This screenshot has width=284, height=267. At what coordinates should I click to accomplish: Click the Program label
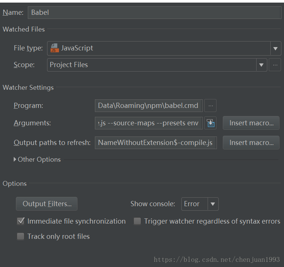[29, 106]
